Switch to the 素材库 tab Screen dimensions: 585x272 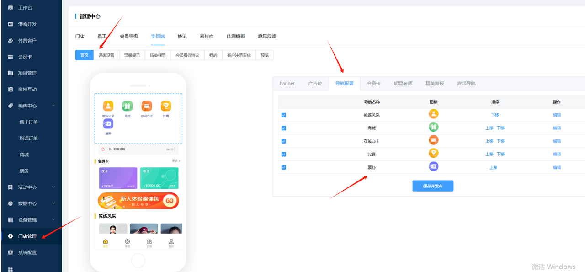pos(207,36)
